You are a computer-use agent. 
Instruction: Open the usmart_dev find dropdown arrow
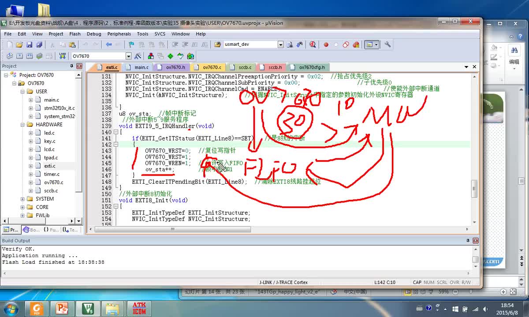click(280, 44)
